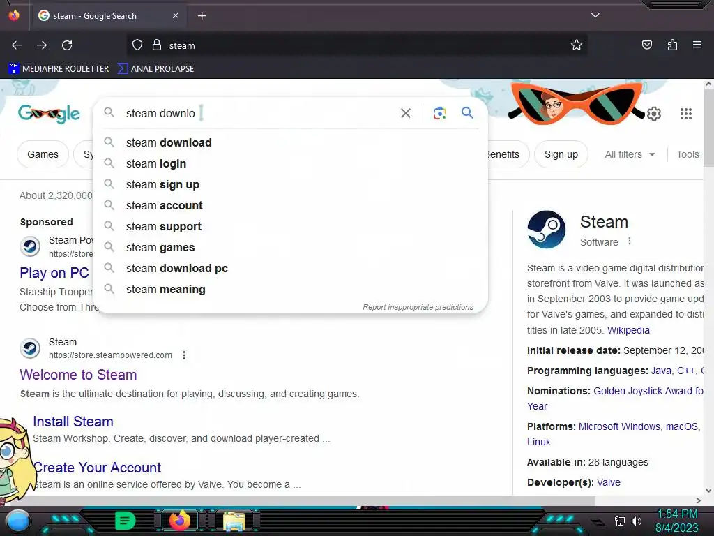Go back with the browser back arrow

click(x=17, y=45)
